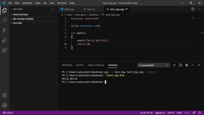Open the Help menu

pyautogui.click(x=72, y=3)
